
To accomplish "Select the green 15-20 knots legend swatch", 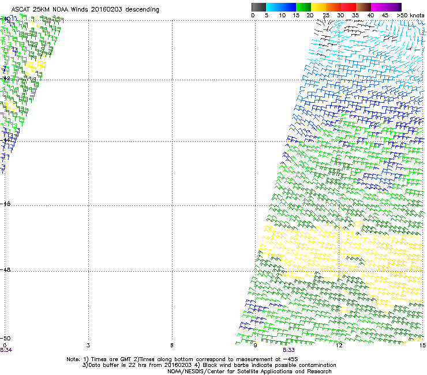I will (304, 7).
